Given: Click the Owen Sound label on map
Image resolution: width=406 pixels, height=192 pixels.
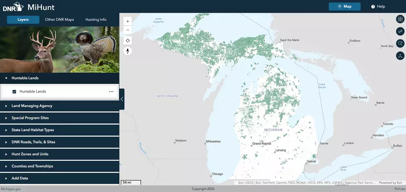Looking at the screenshot, I should click(x=359, y=98).
